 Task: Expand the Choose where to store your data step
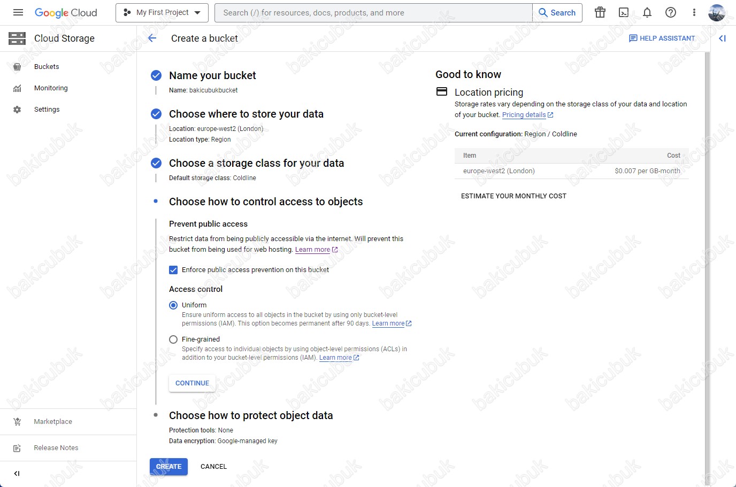pos(246,114)
